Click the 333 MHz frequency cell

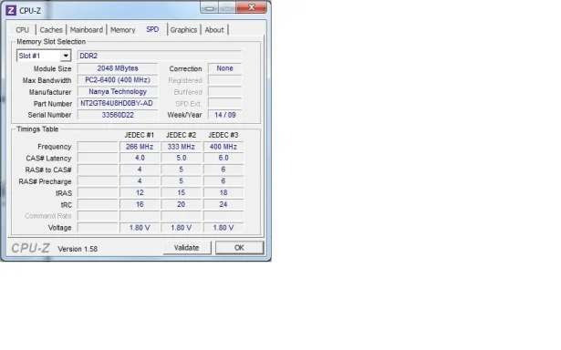[x=181, y=147]
